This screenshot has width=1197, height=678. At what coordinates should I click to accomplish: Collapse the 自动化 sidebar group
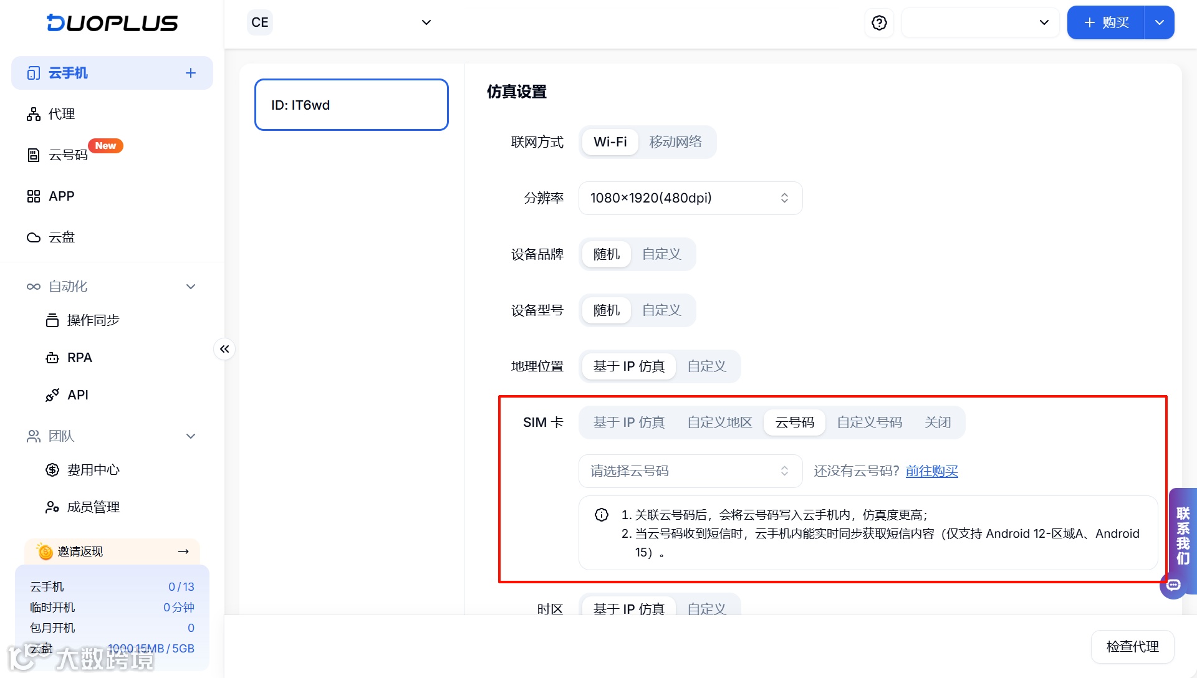[x=191, y=287]
